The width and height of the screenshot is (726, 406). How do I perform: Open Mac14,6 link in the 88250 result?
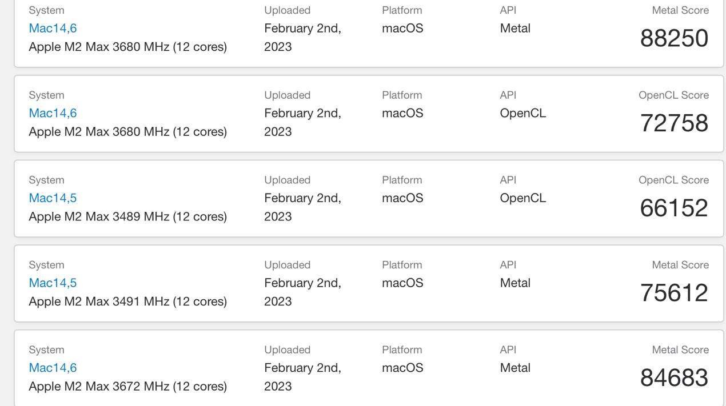pos(53,29)
